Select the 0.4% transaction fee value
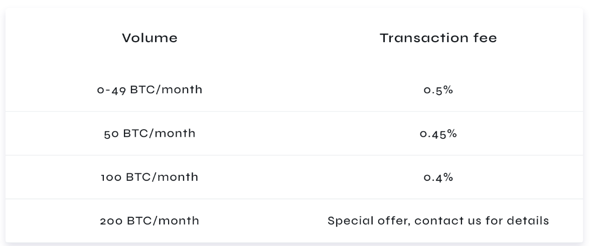Image resolution: width=602 pixels, height=246 pixels. tap(438, 177)
